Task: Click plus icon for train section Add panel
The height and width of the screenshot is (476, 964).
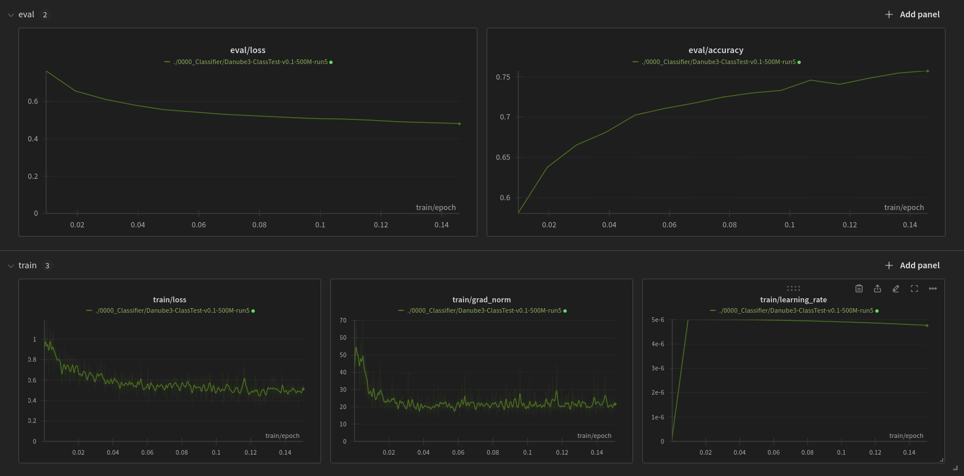Action: coord(889,265)
